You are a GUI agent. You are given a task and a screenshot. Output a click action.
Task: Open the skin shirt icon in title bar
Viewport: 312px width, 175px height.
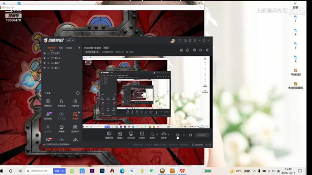(x=190, y=40)
